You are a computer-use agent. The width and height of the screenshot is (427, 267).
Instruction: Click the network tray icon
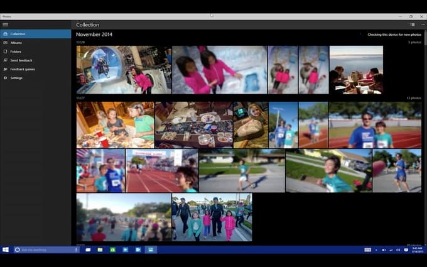point(391,250)
